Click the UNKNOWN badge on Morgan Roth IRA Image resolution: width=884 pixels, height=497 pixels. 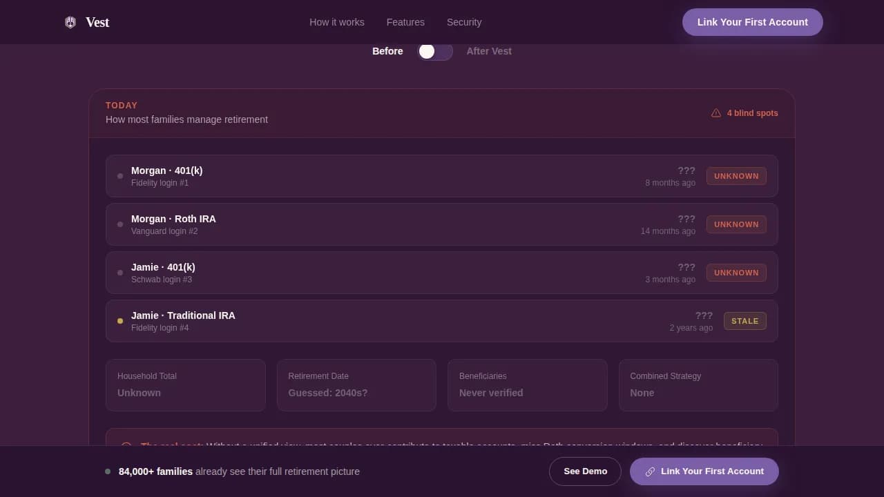pyautogui.click(x=736, y=224)
